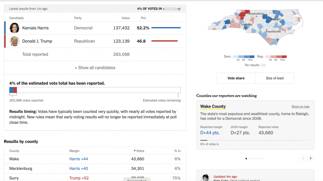The width and height of the screenshot is (323, 181).
Task: Open the Mecklenburg county row
Action: (95, 168)
